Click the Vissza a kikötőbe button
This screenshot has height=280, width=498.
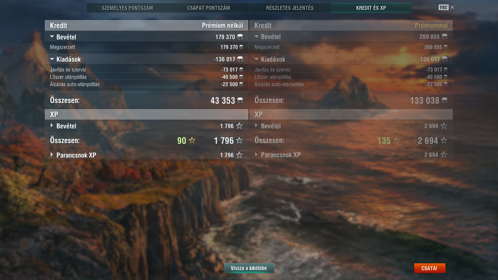click(249, 268)
